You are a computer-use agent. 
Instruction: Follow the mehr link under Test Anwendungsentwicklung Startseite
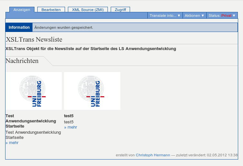pos(12,143)
